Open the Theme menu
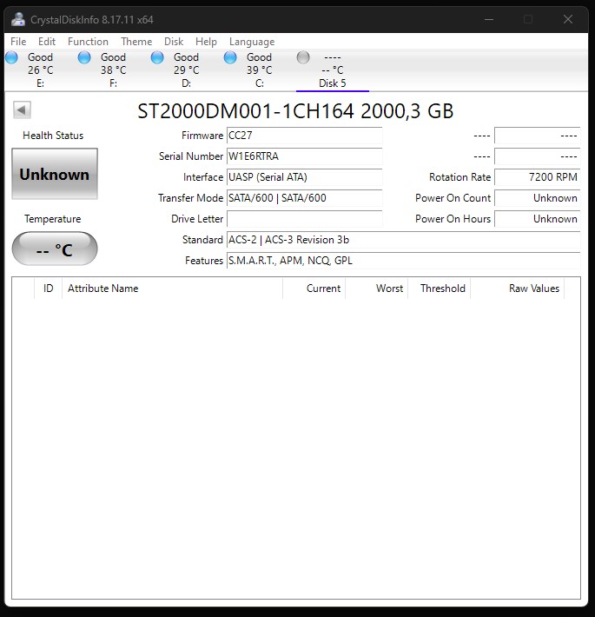 (x=136, y=42)
